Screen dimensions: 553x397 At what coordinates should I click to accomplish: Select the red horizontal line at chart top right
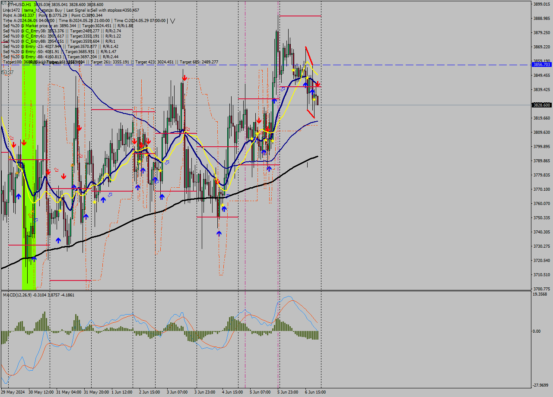coord(300,16)
